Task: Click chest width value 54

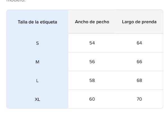Action: click(x=92, y=43)
